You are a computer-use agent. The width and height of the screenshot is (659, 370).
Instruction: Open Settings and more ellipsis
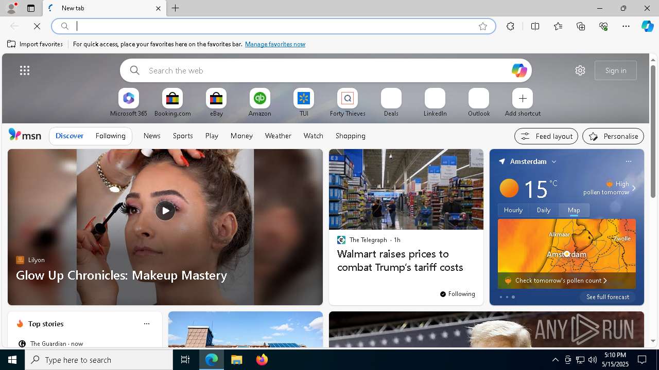coord(626,26)
